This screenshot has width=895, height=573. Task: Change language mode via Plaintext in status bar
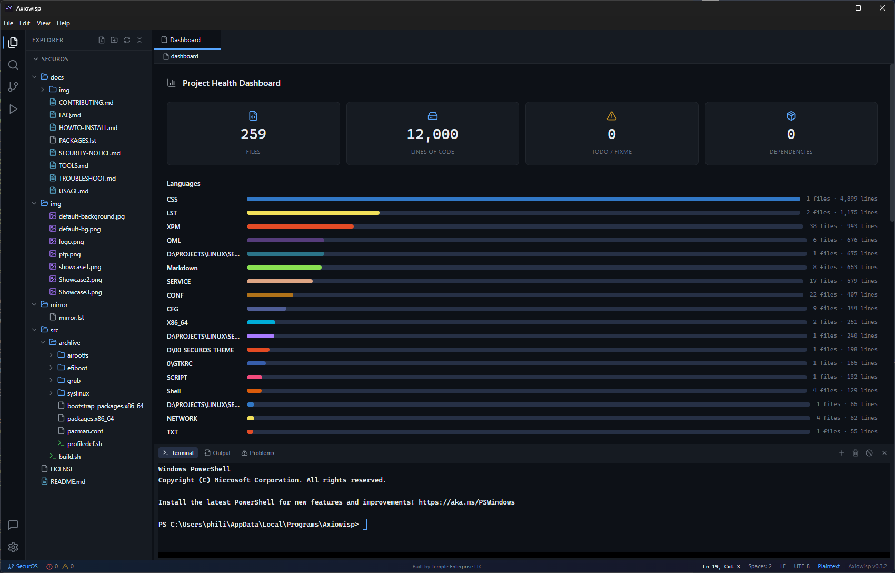829,566
